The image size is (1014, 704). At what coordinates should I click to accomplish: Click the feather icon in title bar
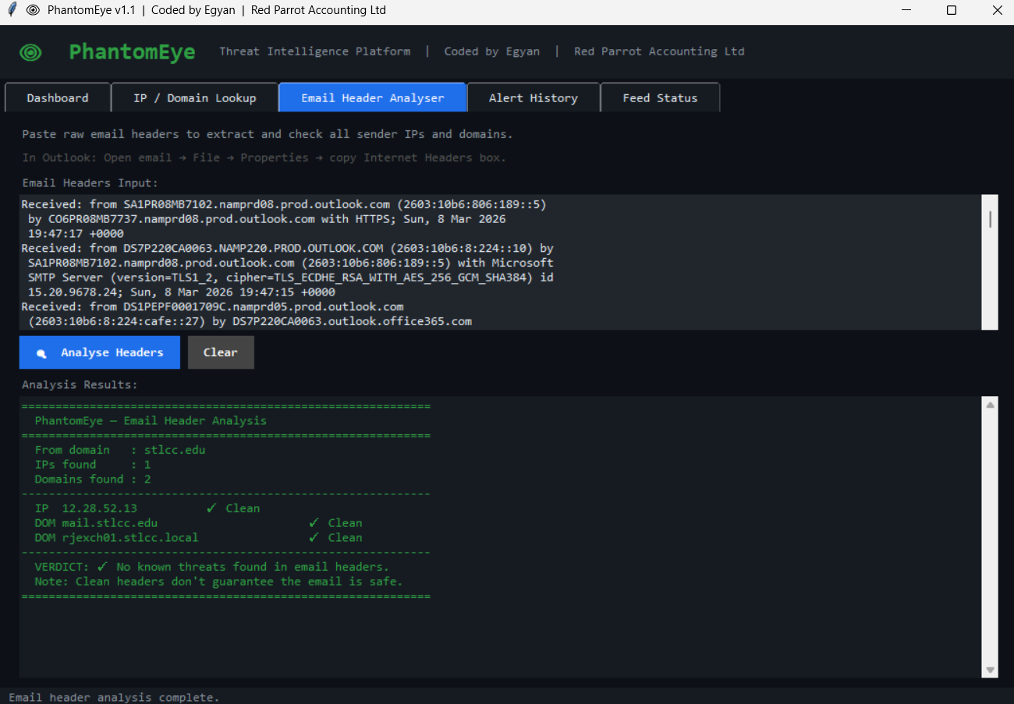point(12,10)
